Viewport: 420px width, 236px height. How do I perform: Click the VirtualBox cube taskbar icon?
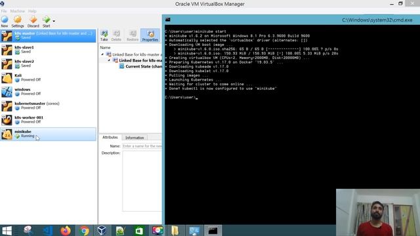tap(102, 230)
